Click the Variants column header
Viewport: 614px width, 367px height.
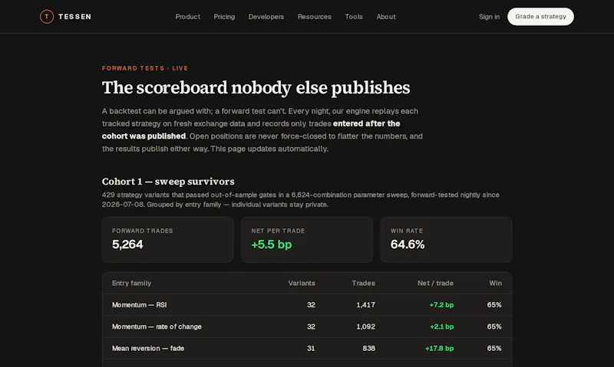coord(302,283)
